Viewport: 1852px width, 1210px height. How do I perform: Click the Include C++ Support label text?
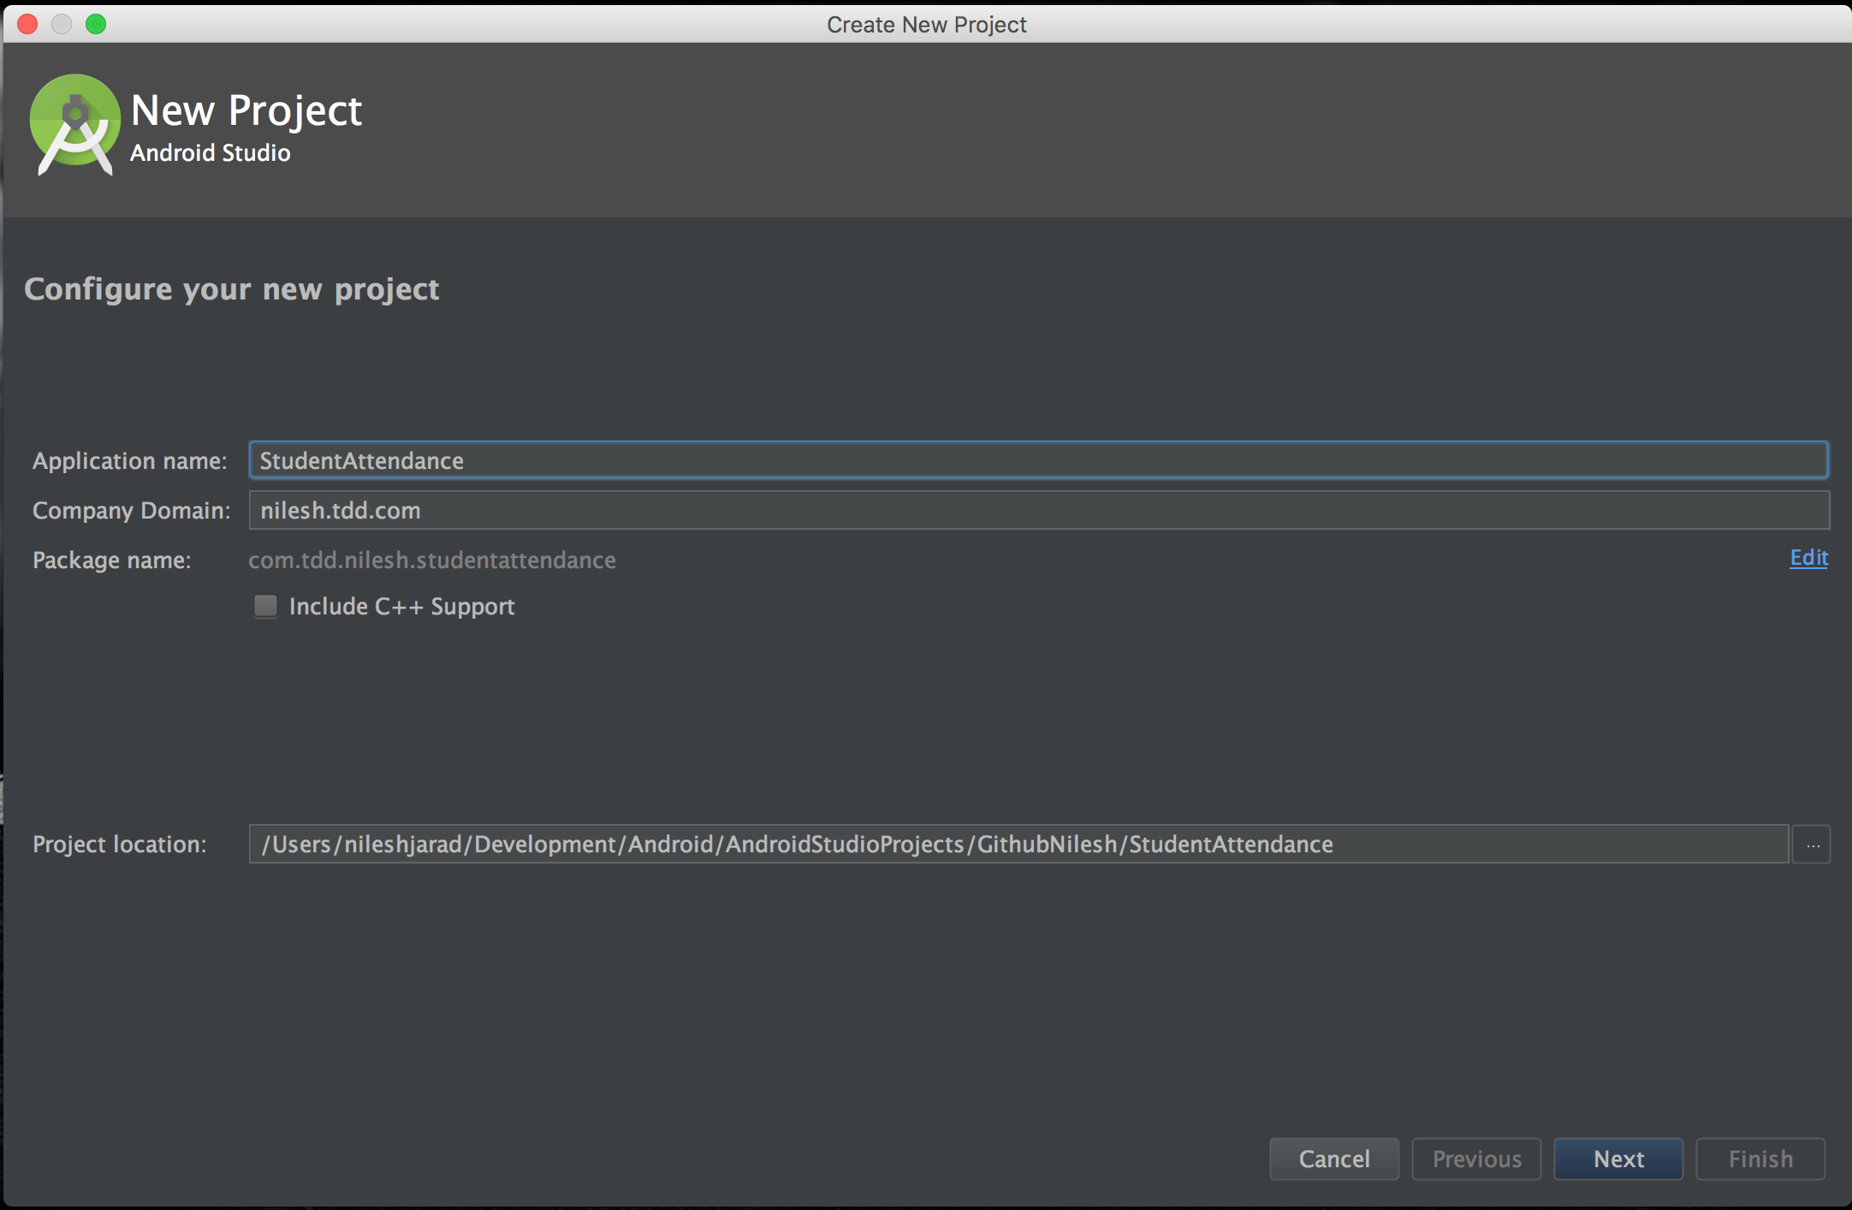click(x=402, y=606)
